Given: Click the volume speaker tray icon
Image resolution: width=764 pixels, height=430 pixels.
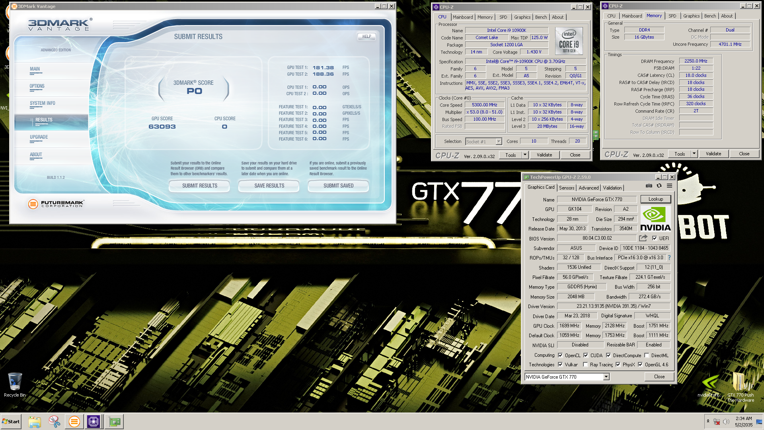Looking at the screenshot, I should (x=726, y=422).
